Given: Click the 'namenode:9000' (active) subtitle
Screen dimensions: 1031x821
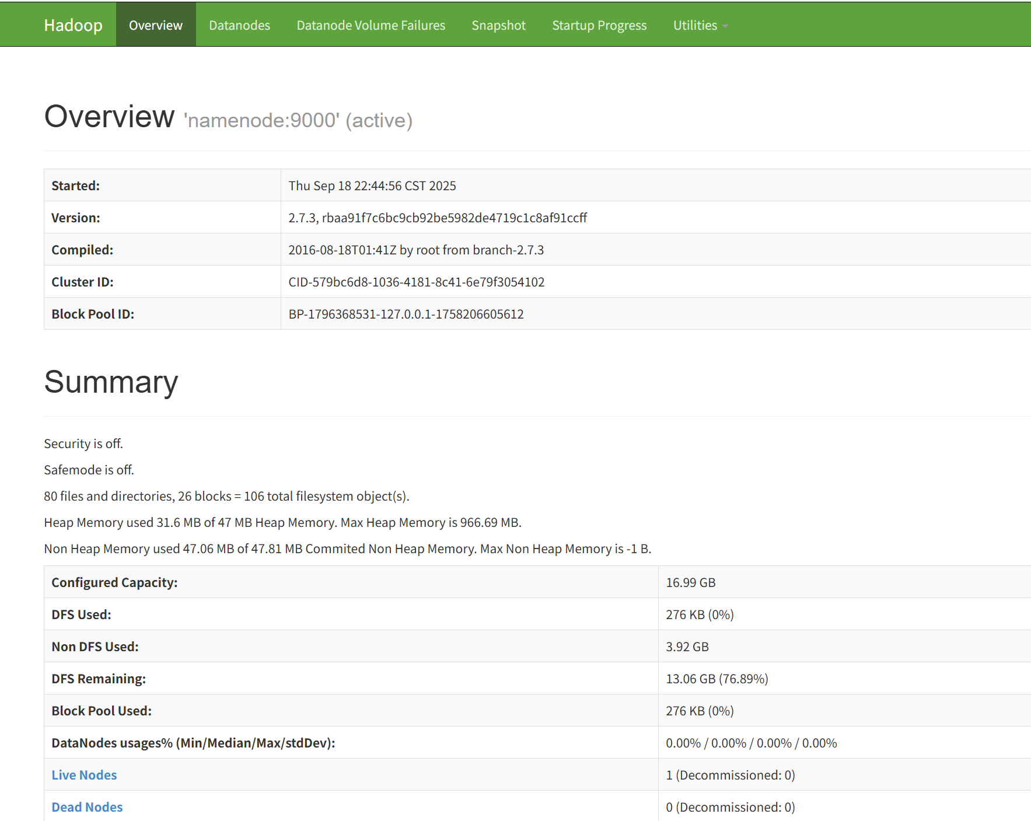Looking at the screenshot, I should [298, 120].
